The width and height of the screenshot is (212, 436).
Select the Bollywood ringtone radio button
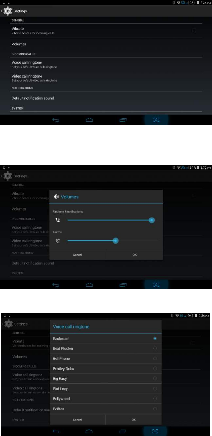click(155, 399)
